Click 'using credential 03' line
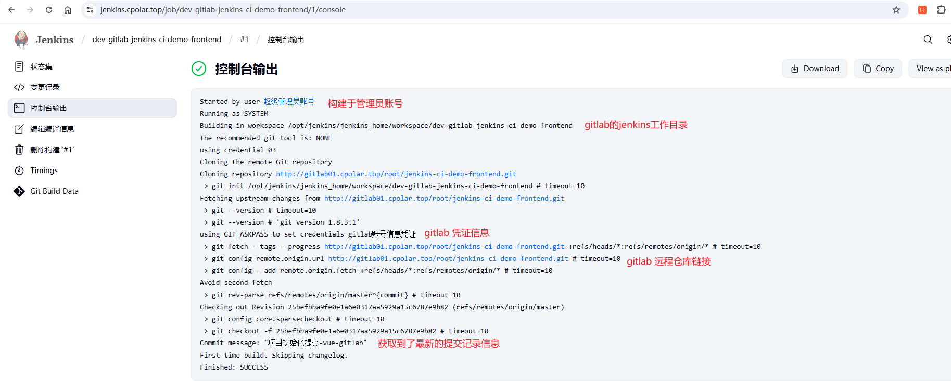The image size is (951, 381). 238,150
